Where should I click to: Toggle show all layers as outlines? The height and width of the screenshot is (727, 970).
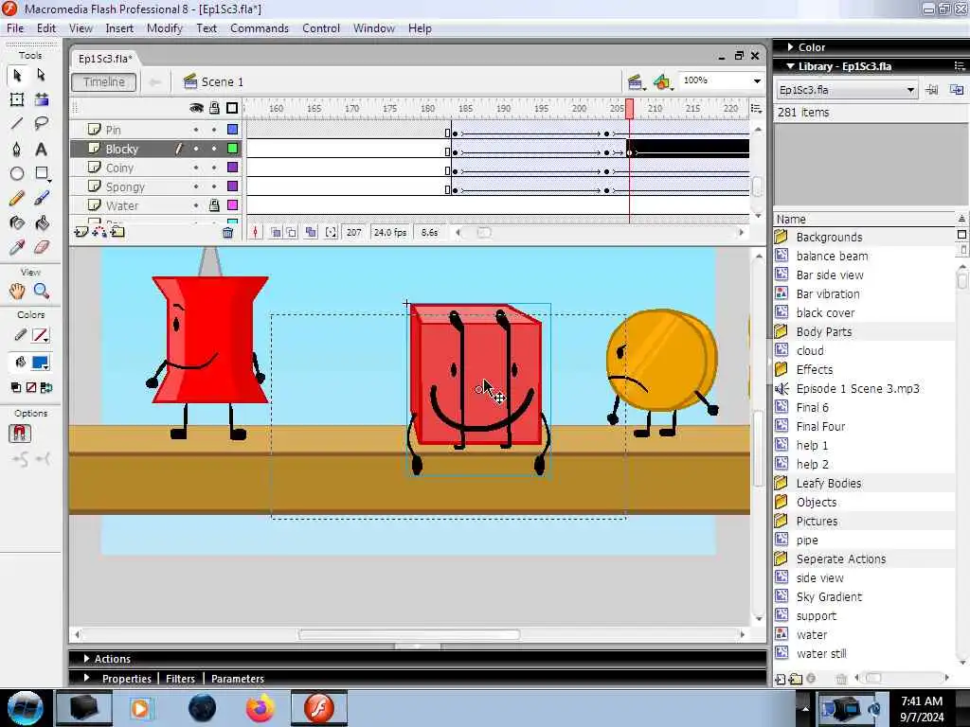point(232,108)
